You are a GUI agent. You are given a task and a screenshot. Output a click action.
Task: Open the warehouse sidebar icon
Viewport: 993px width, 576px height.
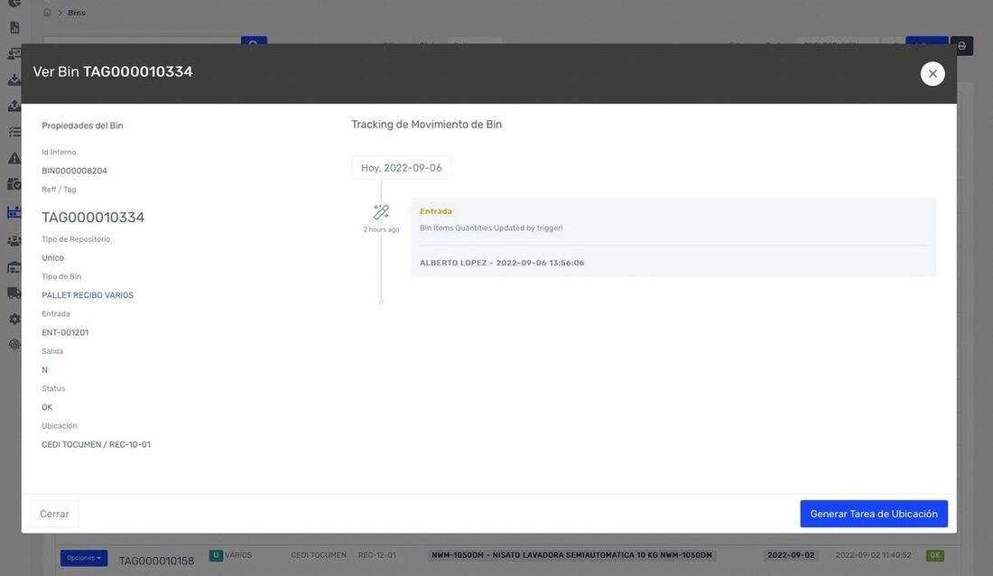(14, 267)
